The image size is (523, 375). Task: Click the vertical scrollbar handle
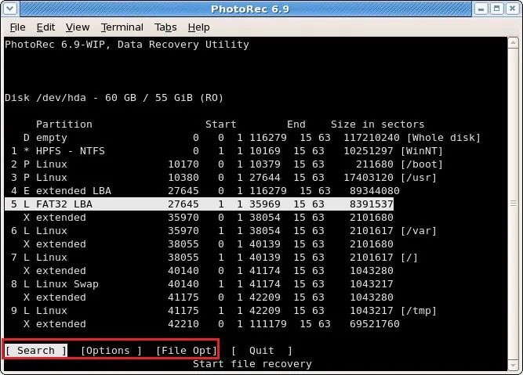513,204
